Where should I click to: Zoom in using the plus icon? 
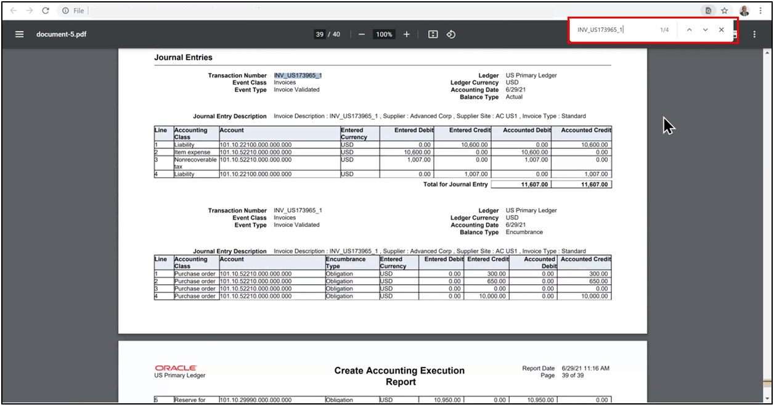[406, 34]
